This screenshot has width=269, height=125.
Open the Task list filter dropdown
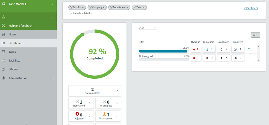point(77,7)
